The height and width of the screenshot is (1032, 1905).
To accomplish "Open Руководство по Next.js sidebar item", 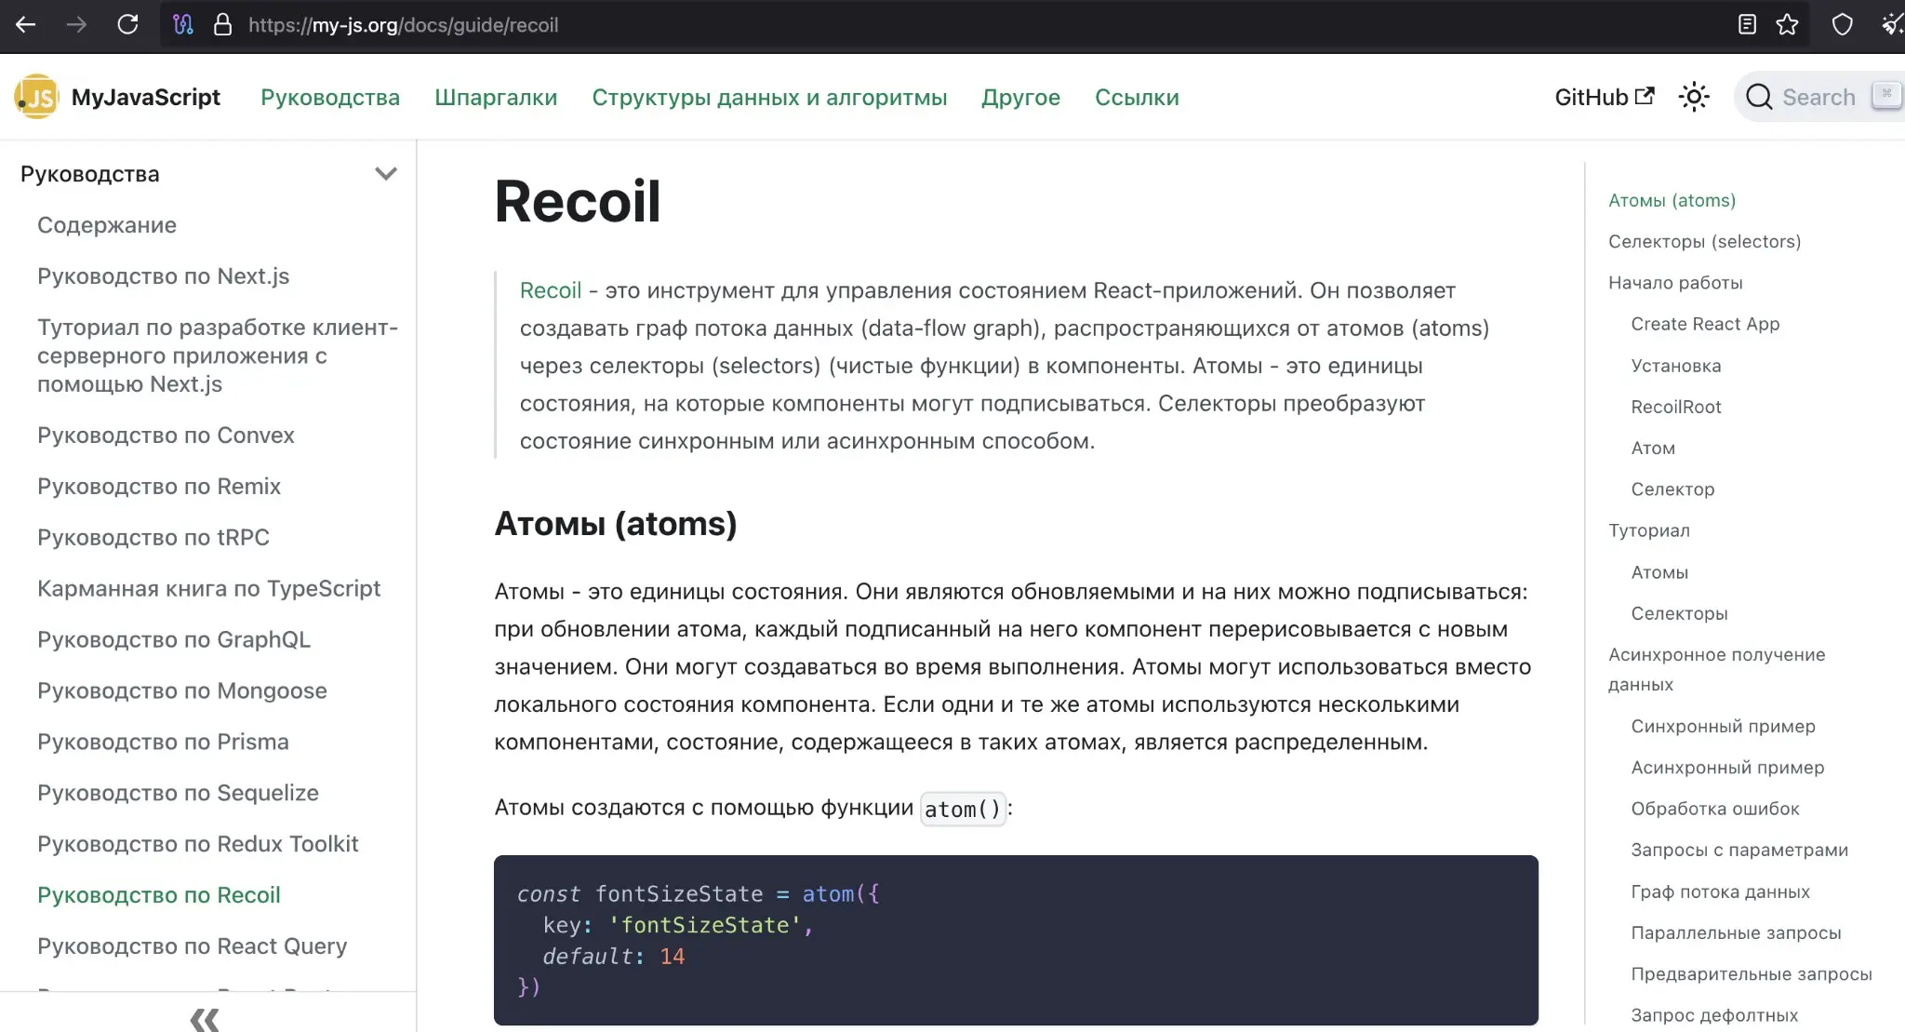I will click(x=164, y=276).
